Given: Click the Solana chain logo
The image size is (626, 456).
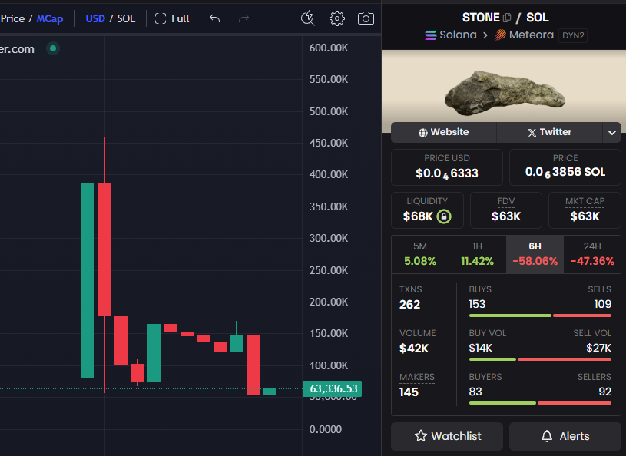Looking at the screenshot, I should (431, 35).
